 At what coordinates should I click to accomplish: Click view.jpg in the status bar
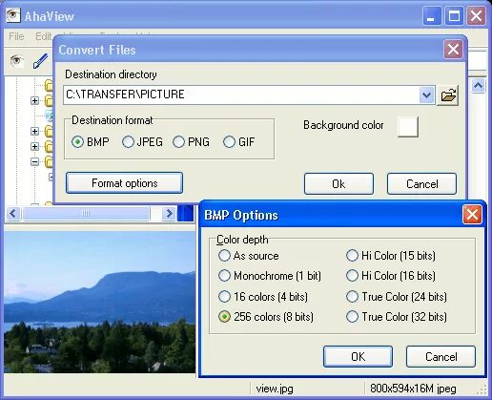[275, 389]
